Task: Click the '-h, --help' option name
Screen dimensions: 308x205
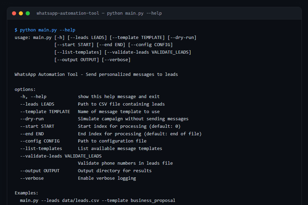Action: click(33, 97)
